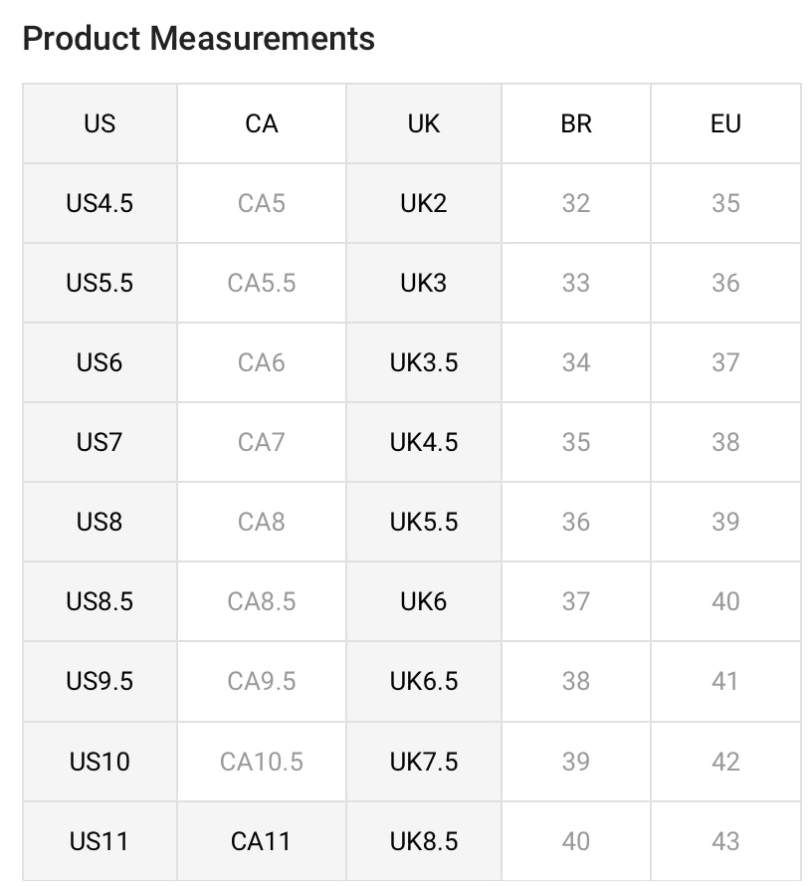Click the CA11 size cell
811x886 pixels.
[x=261, y=841]
